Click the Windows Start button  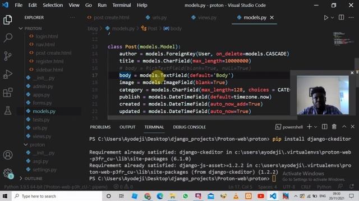point(5,196)
